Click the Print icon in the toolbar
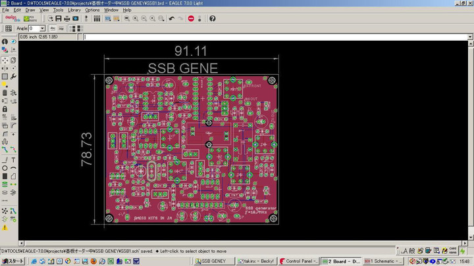This screenshot has width=474, height=266. point(66,18)
